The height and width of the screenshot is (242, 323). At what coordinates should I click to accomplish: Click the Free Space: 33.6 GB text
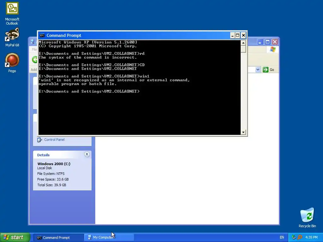coord(53,179)
